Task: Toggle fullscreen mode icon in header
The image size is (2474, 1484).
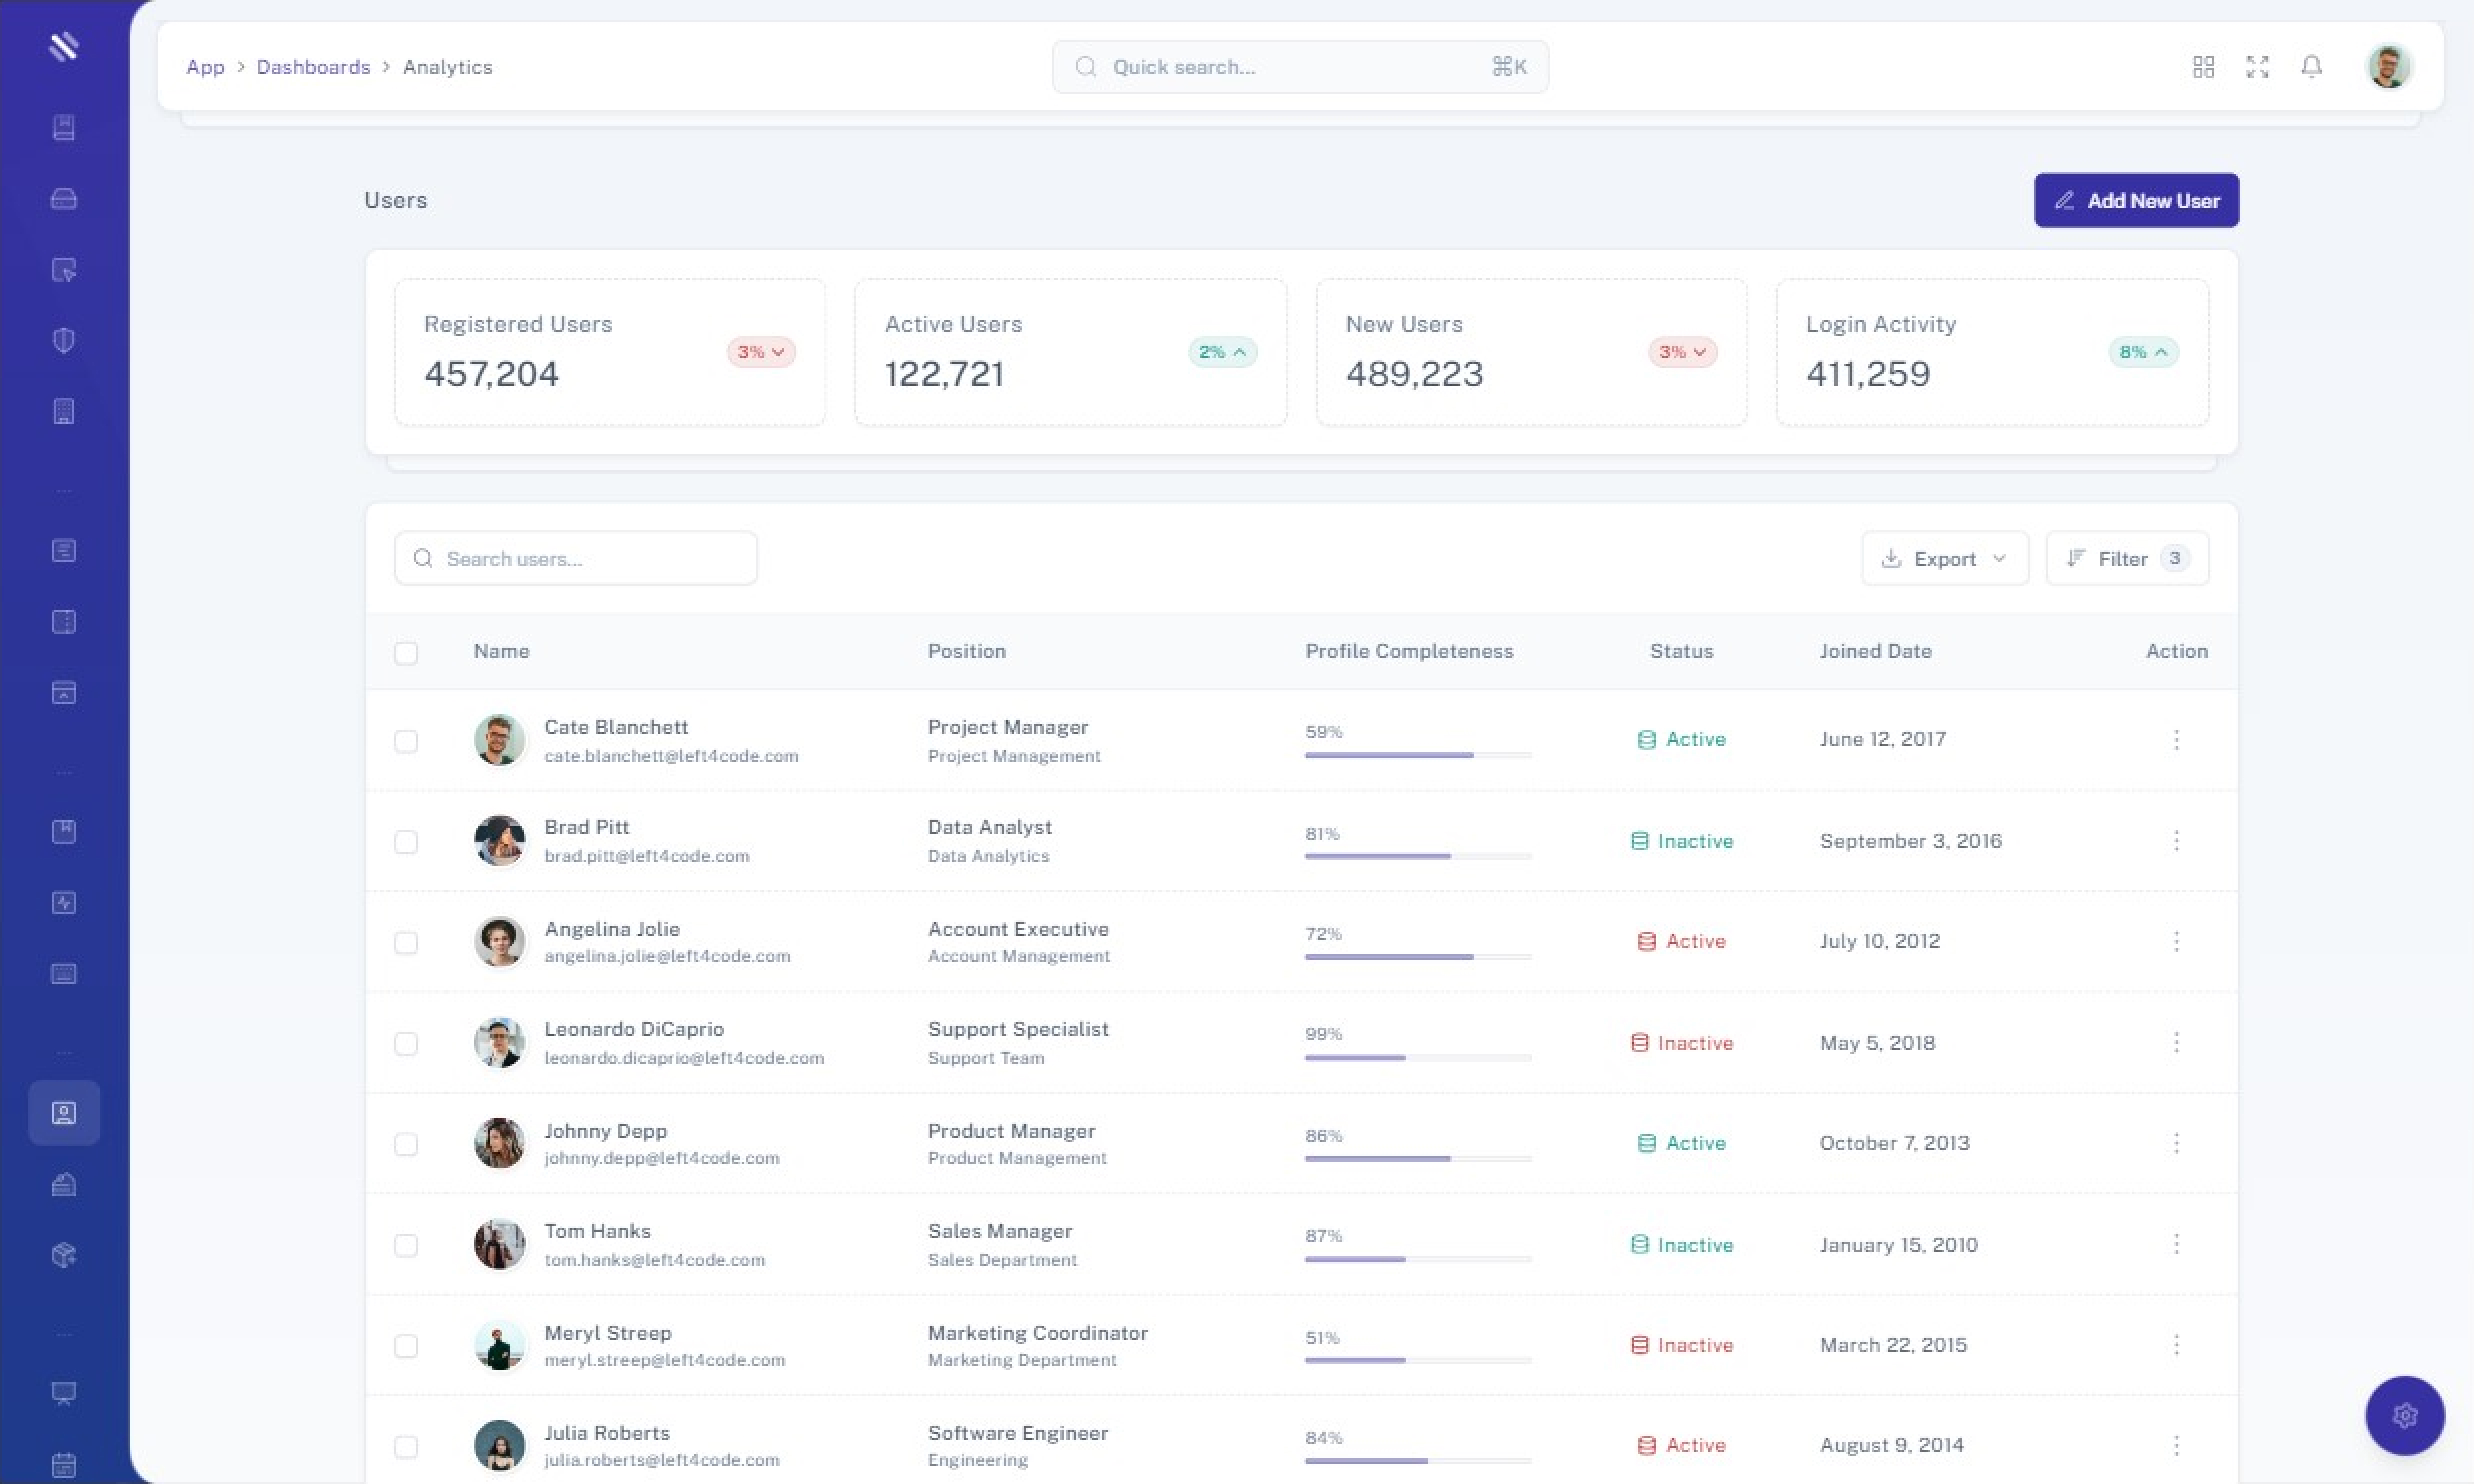Action: point(2257,67)
